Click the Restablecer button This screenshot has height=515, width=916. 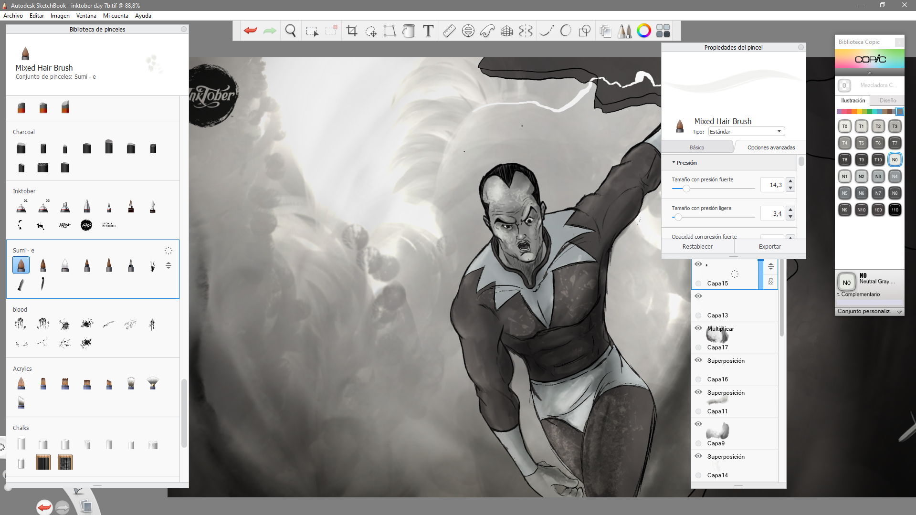coord(697,247)
